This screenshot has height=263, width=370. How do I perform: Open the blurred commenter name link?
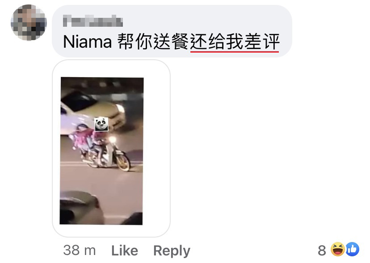pyautogui.click(x=93, y=21)
